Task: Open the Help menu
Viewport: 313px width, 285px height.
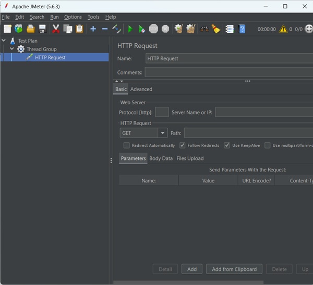Action: 111,17
